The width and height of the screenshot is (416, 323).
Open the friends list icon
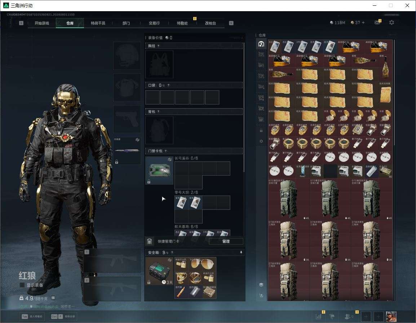(x=348, y=316)
